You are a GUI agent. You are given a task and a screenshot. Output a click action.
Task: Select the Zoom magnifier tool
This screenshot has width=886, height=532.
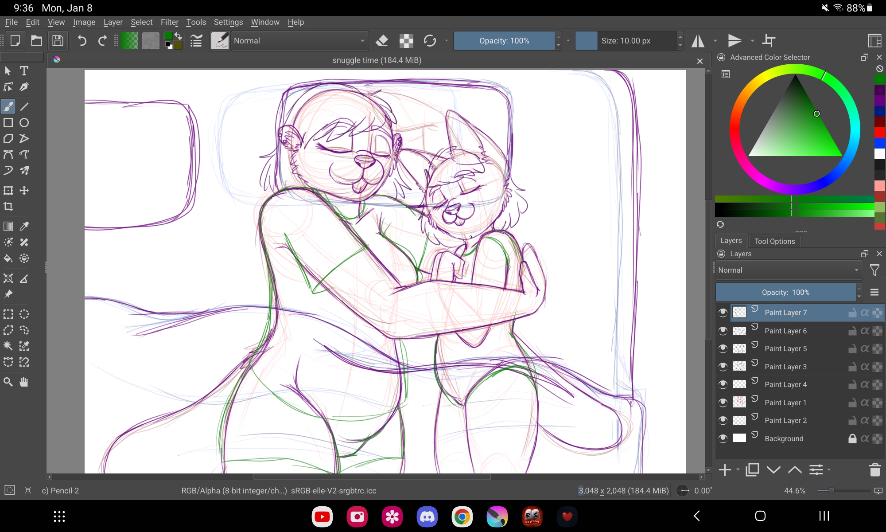coord(8,382)
